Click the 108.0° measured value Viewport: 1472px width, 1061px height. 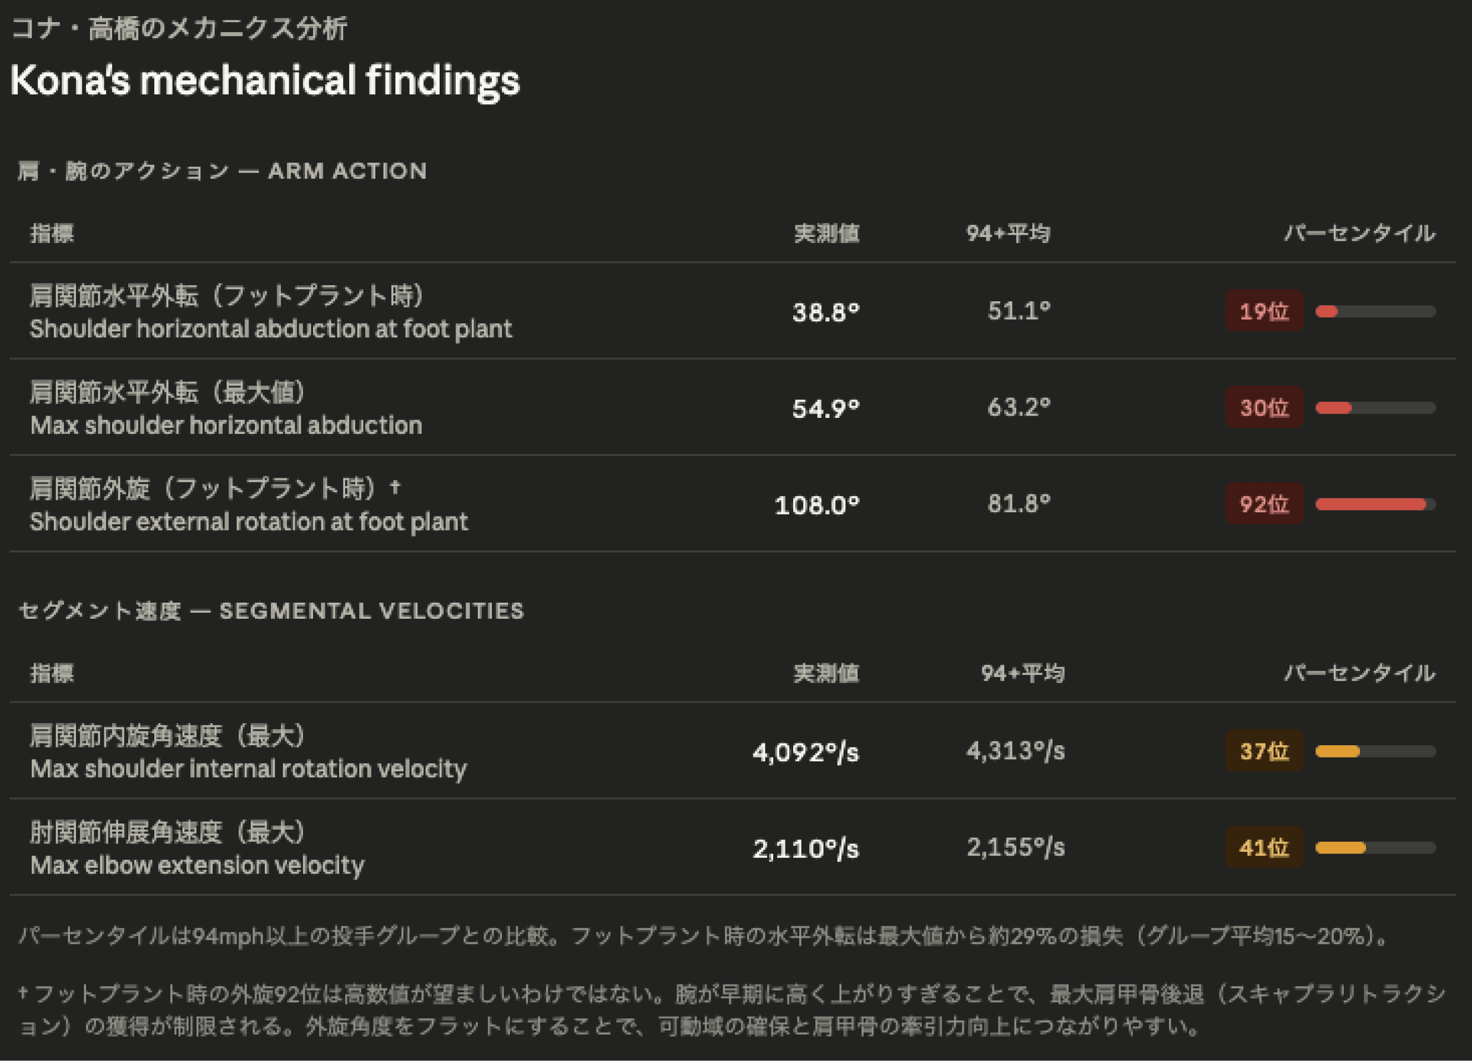click(x=816, y=505)
